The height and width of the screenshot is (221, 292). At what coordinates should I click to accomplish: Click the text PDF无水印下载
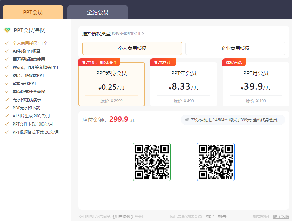point(26,108)
